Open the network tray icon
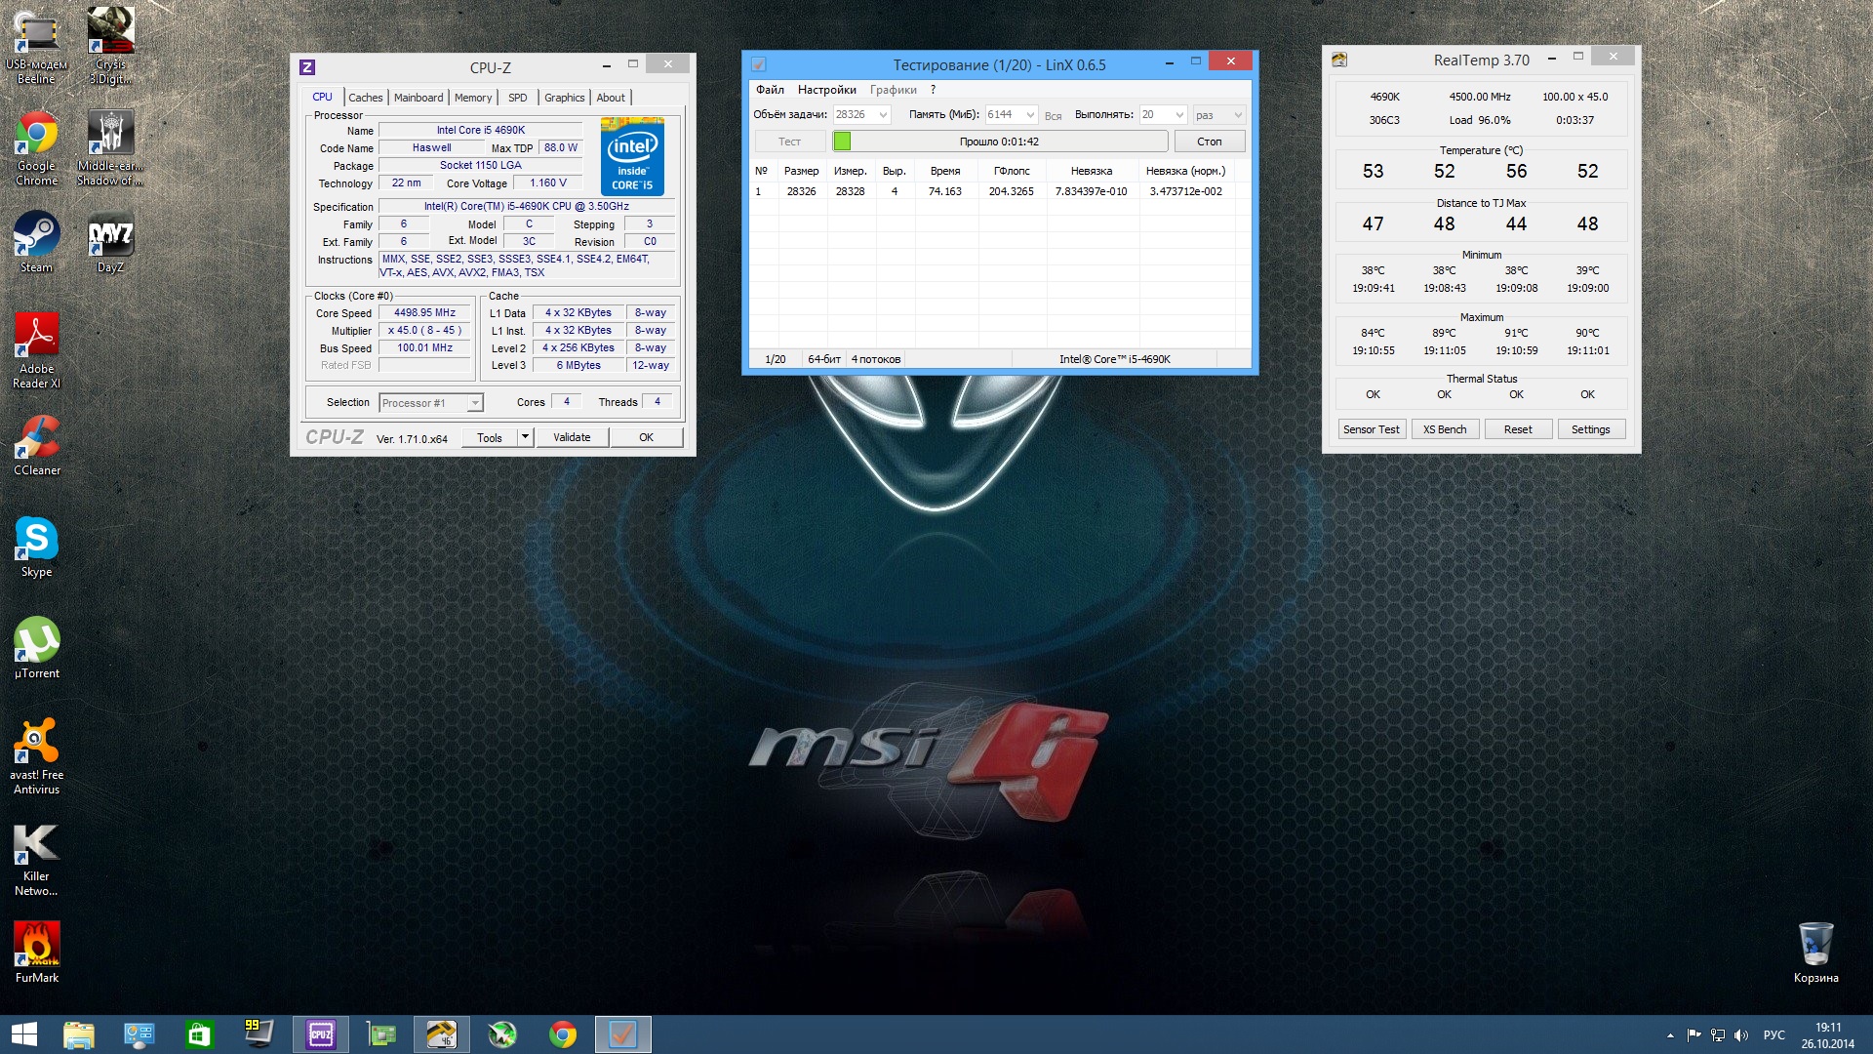 coord(1718,1035)
